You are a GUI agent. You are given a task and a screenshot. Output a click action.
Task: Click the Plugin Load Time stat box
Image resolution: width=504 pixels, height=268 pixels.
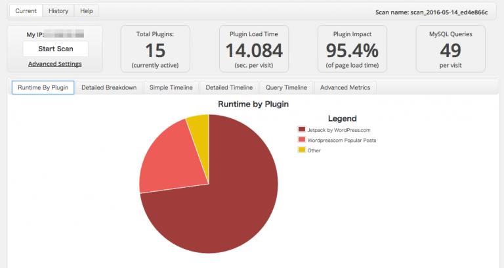pos(254,49)
